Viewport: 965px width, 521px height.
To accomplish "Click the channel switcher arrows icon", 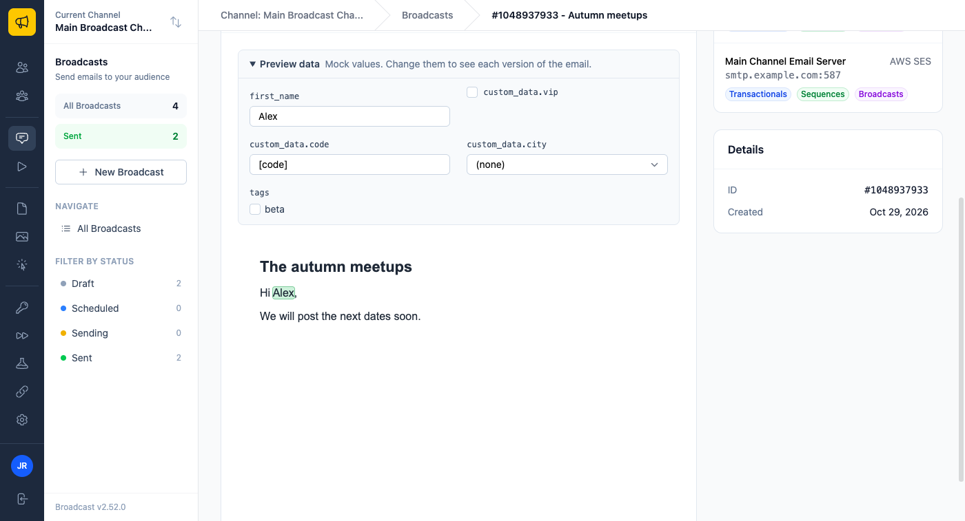I will tap(176, 22).
